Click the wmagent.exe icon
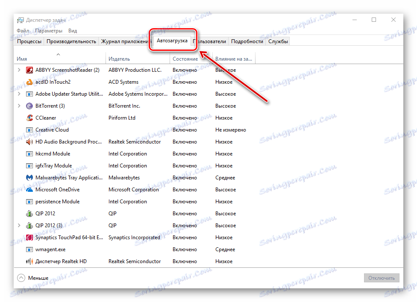 (29, 249)
